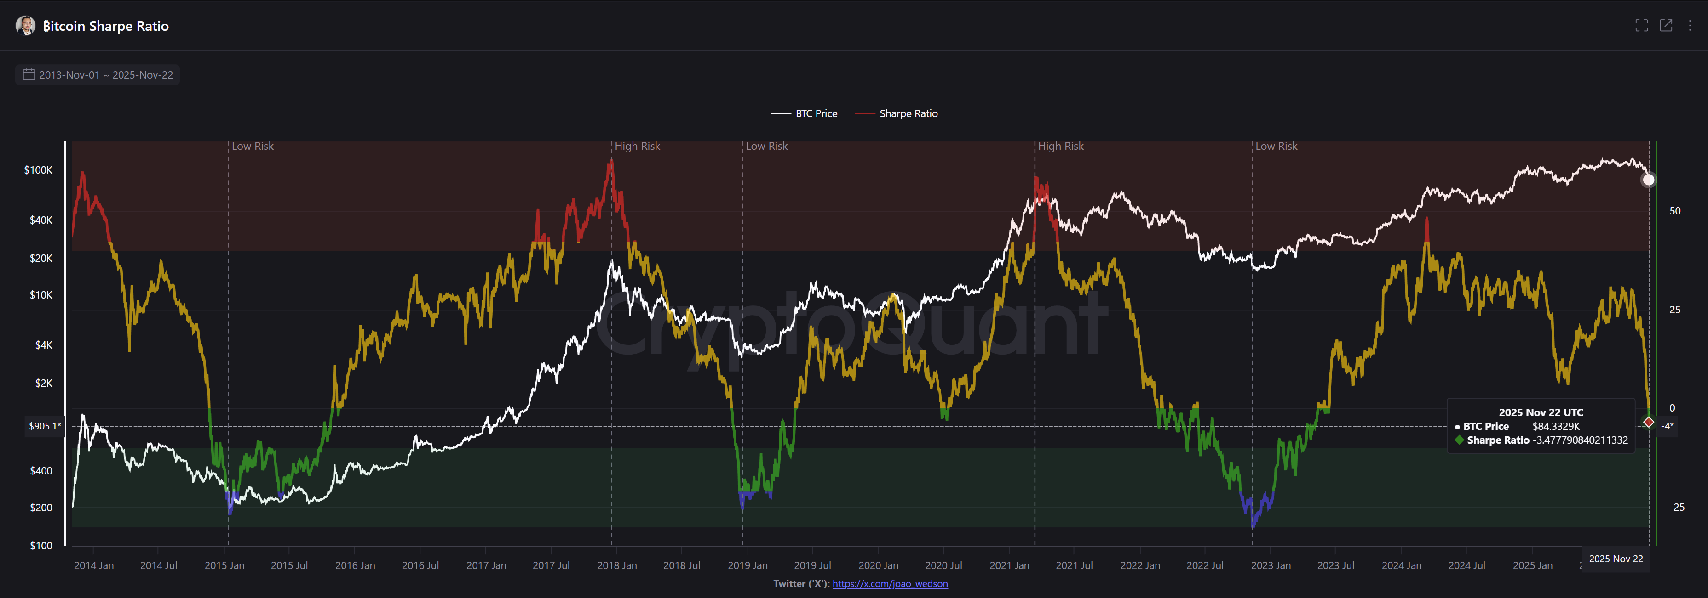Click the author avatar picture
Screen dimensions: 1708x598
pos(25,26)
